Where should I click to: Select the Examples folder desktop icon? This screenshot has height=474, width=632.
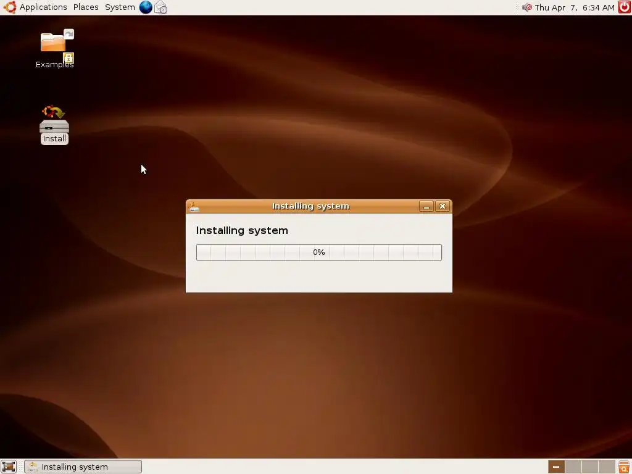(x=55, y=49)
